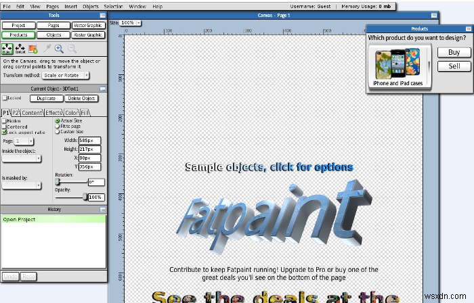This screenshot has height=303, width=474.
Task: Collapse the Canvas window title icon
Action: (x=434, y=15)
